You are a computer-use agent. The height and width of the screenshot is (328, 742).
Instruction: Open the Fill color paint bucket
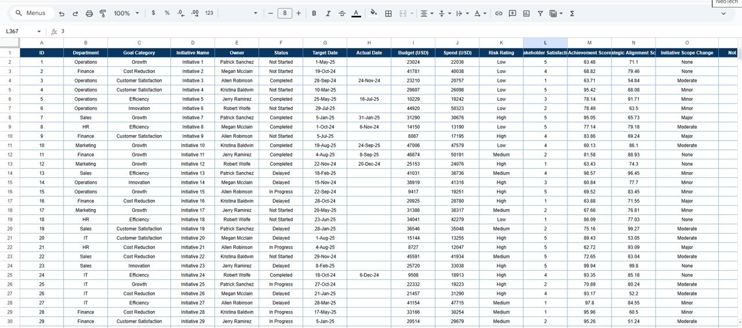(x=373, y=13)
